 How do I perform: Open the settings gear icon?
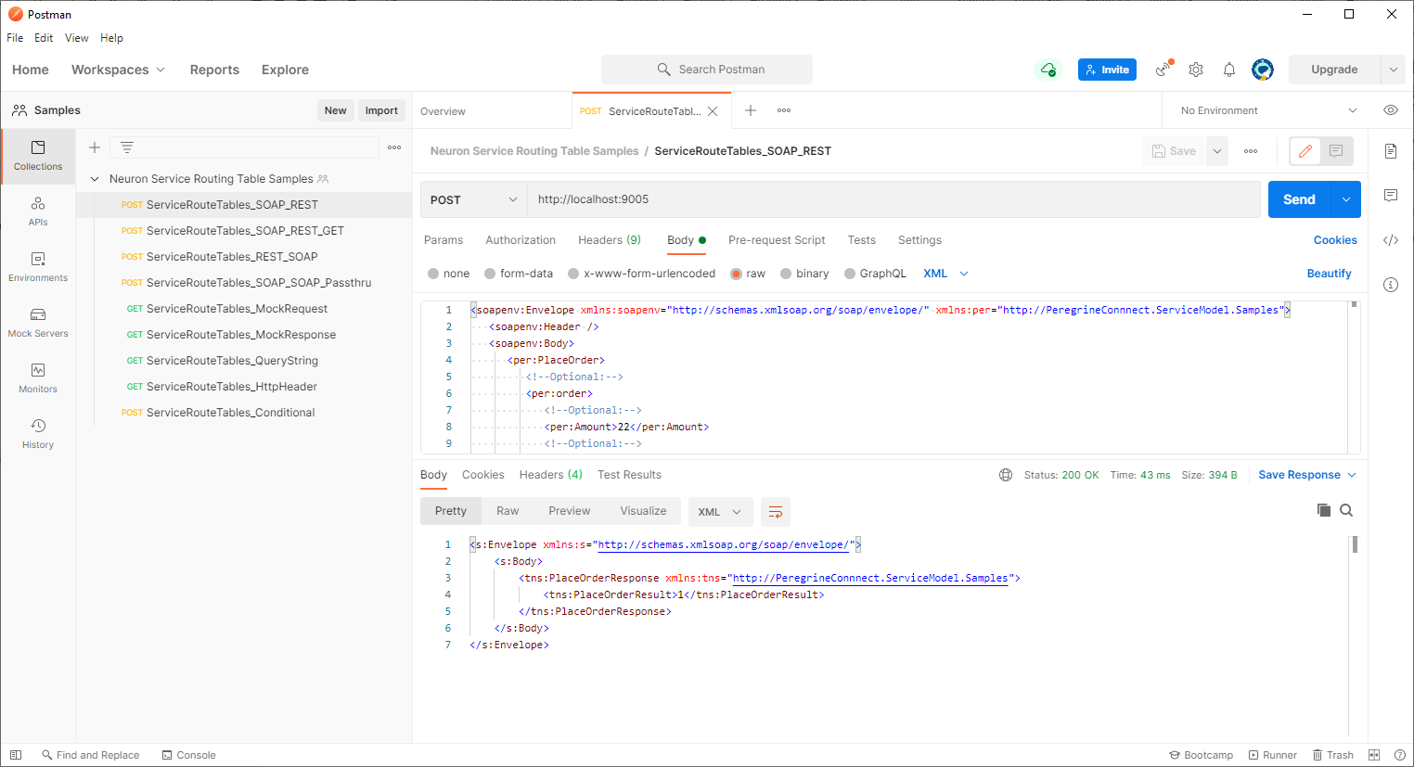tap(1196, 70)
